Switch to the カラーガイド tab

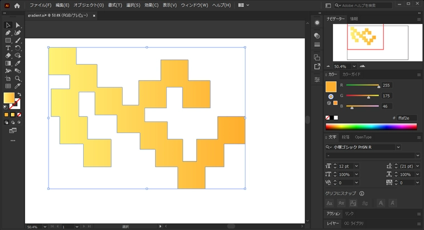click(351, 74)
